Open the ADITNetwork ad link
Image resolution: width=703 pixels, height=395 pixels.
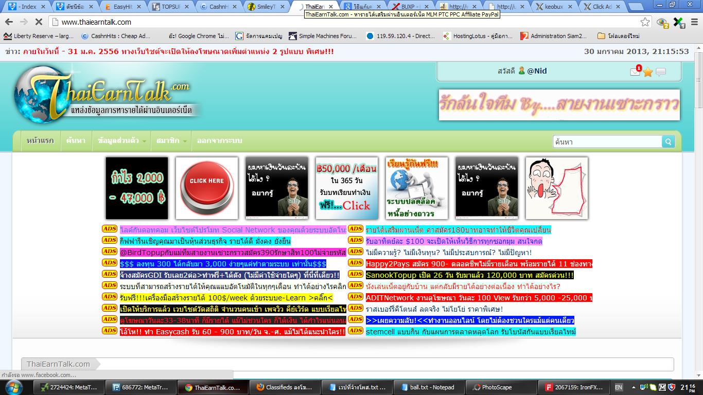[479, 298]
